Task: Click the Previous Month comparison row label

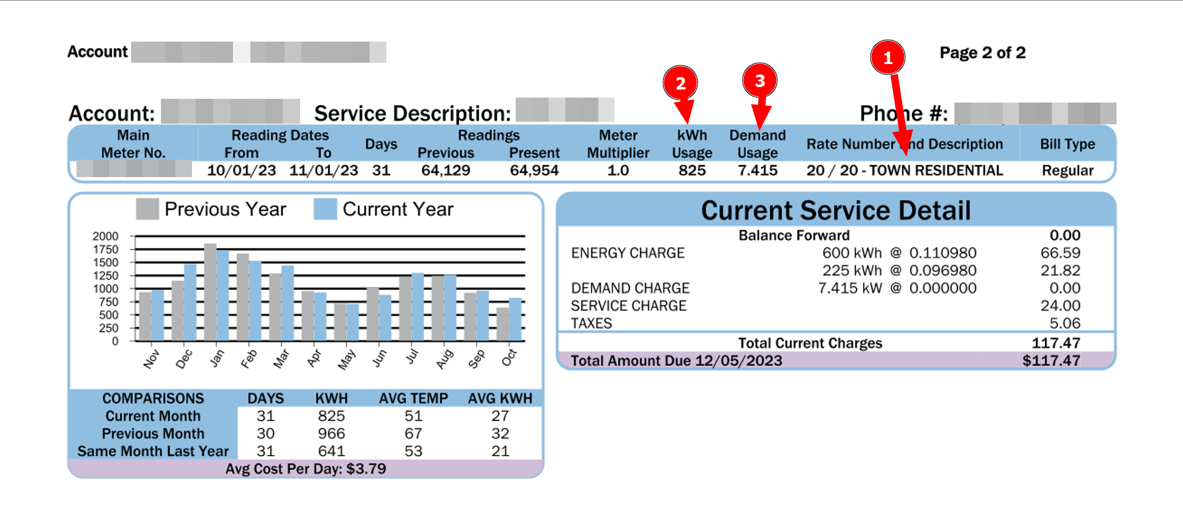Action: pyautogui.click(x=153, y=433)
